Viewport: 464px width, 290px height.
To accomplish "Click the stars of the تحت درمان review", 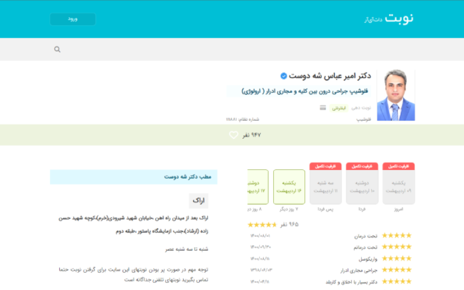I will pyautogui.click(x=397, y=235).
